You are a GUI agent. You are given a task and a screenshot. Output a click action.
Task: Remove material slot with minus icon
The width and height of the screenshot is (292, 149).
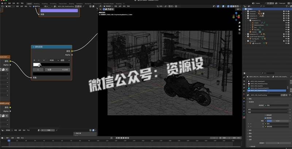click(x=291, y=83)
